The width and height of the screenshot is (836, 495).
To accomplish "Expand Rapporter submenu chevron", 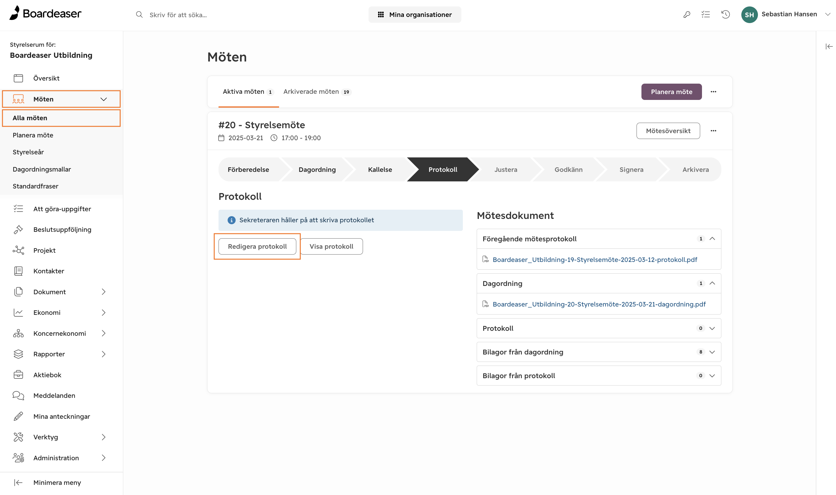I will pos(104,354).
